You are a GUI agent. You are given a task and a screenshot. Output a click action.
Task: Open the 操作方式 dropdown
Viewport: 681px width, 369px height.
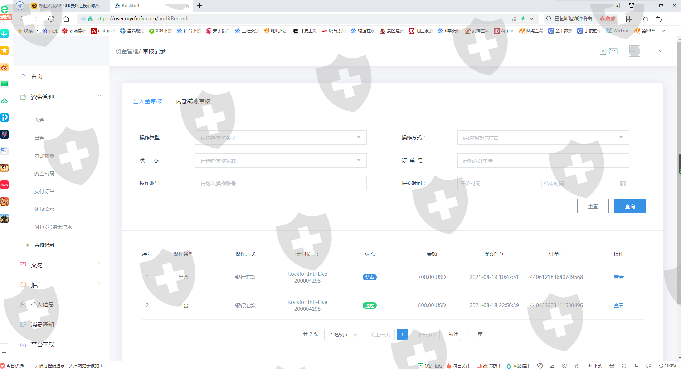click(543, 138)
